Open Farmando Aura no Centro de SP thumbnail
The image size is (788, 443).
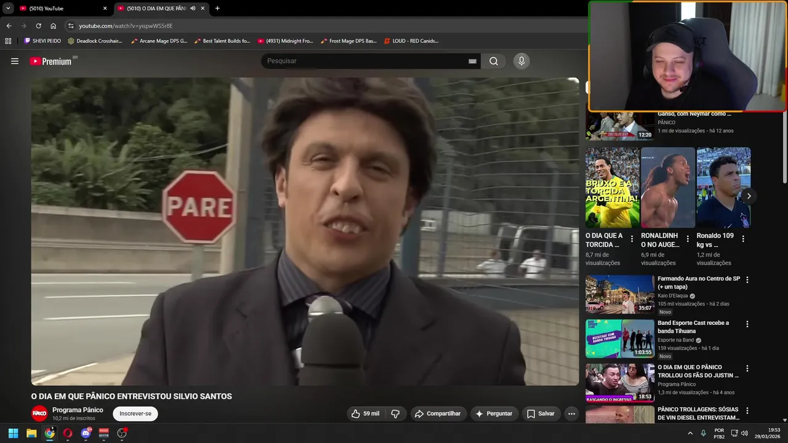pyautogui.click(x=620, y=294)
